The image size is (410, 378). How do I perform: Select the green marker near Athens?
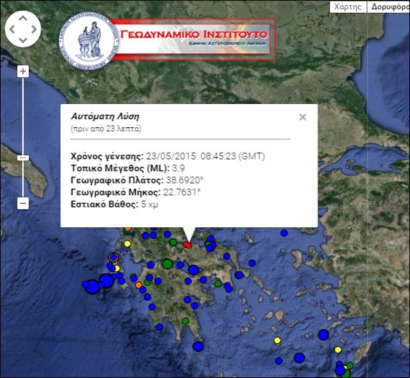pyautogui.click(x=218, y=283)
